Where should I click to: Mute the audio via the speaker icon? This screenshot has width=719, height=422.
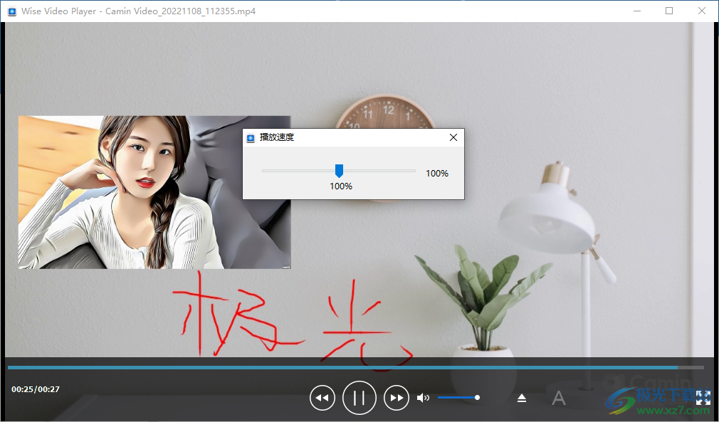click(x=423, y=397)
